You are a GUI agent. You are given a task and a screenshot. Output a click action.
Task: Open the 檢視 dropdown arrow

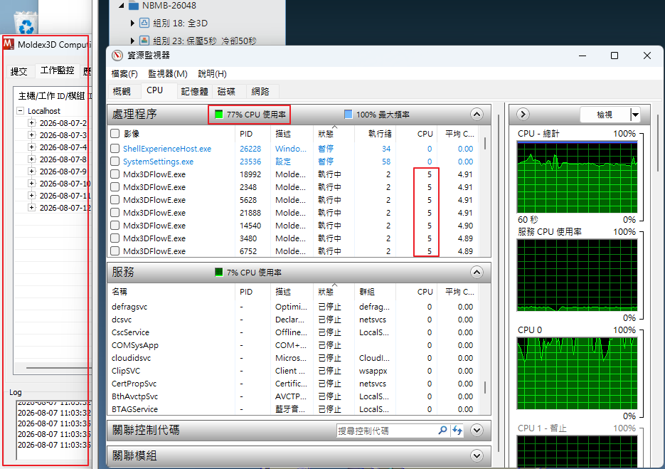tap(635, 115)
